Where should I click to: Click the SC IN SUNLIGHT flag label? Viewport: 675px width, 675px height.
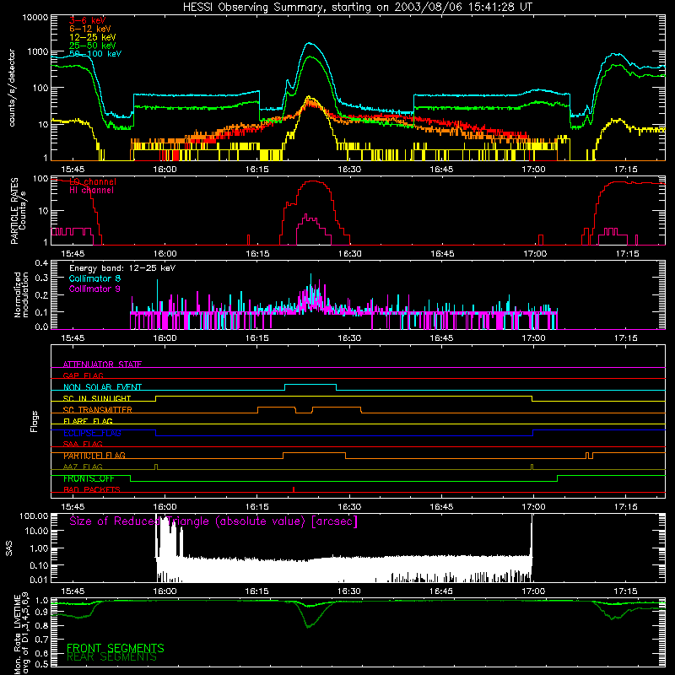coord(96,398)
